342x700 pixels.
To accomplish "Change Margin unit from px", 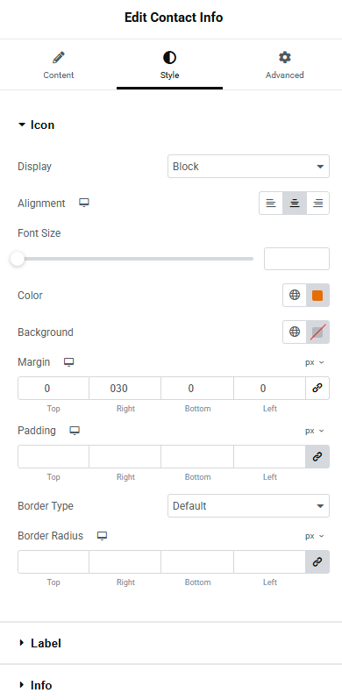I will click(x=315, y=362).
